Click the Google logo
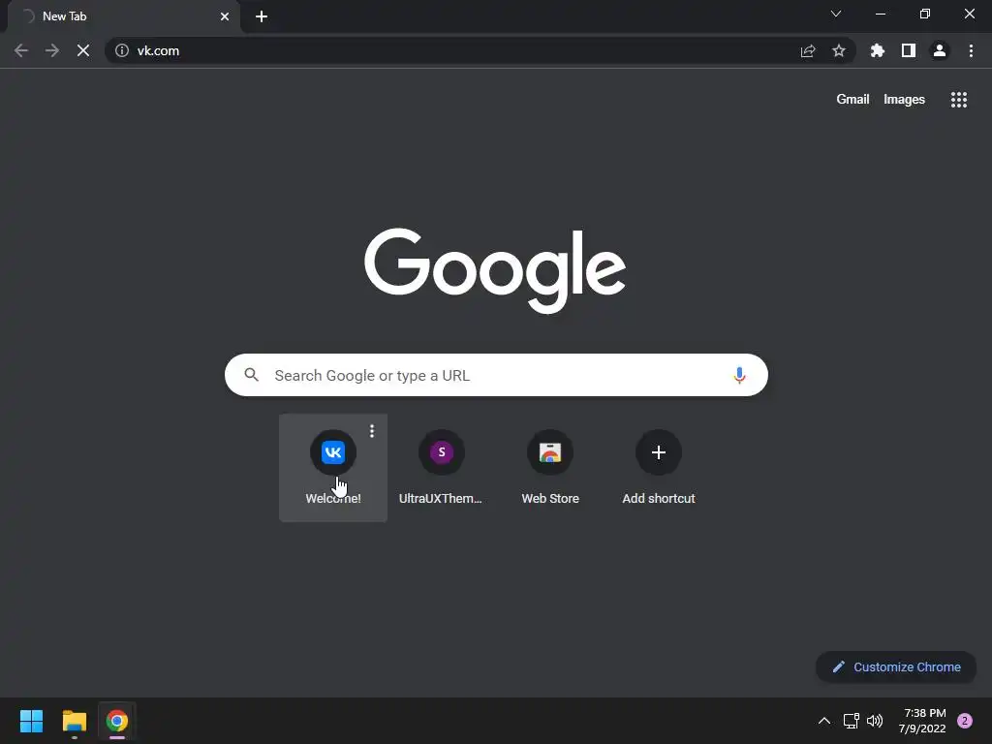The height and width of the screenshot is (744, 992). pos(495,271)
